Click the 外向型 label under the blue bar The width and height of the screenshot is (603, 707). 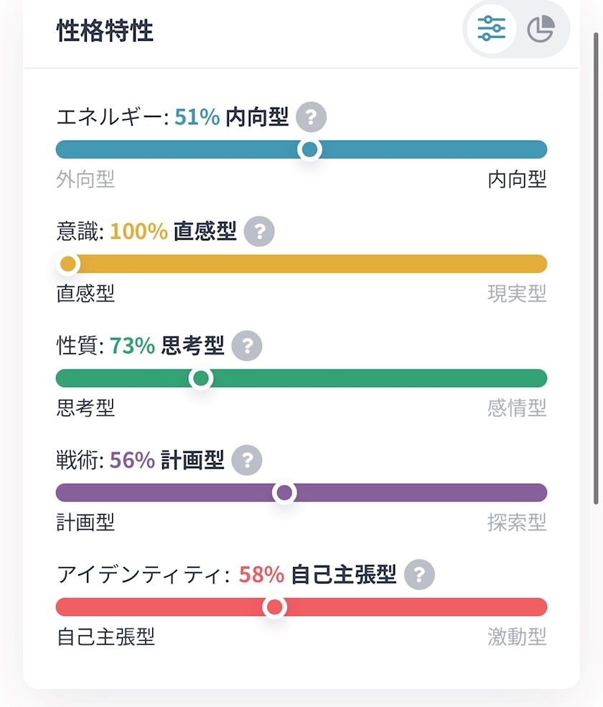(85, 179)
